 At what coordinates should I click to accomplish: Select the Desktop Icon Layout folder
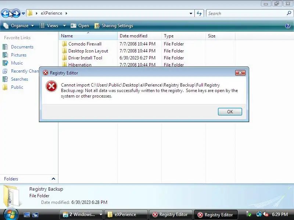coord(88,51)
